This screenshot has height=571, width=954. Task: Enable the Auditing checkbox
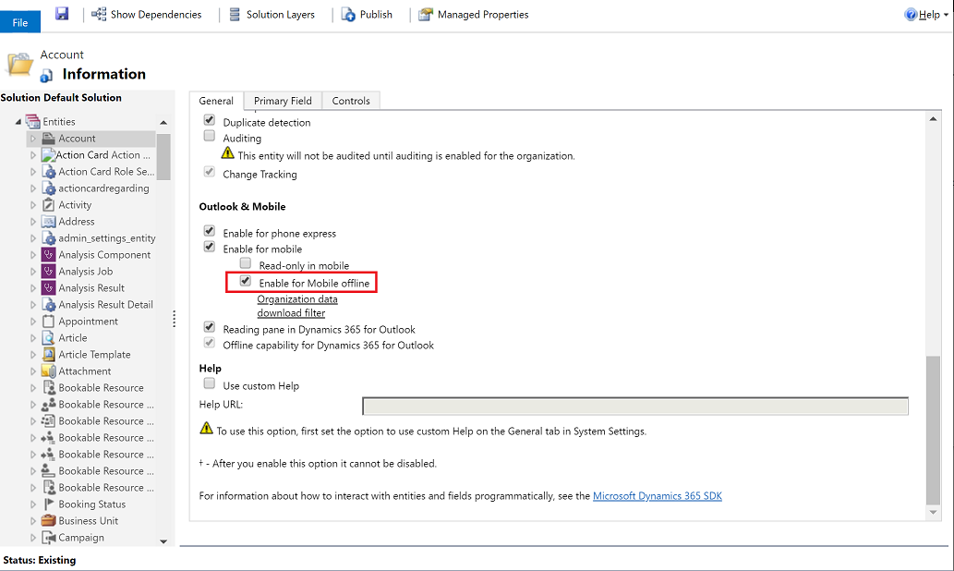coord(209,135)
